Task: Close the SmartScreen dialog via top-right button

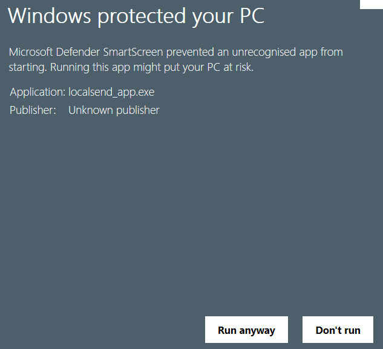Action: (x=371, y=4)
